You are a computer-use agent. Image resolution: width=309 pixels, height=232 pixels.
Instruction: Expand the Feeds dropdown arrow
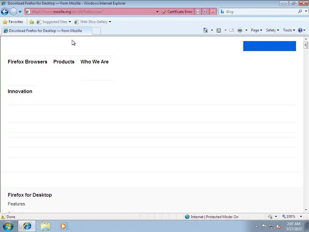(x=225, y=30)
